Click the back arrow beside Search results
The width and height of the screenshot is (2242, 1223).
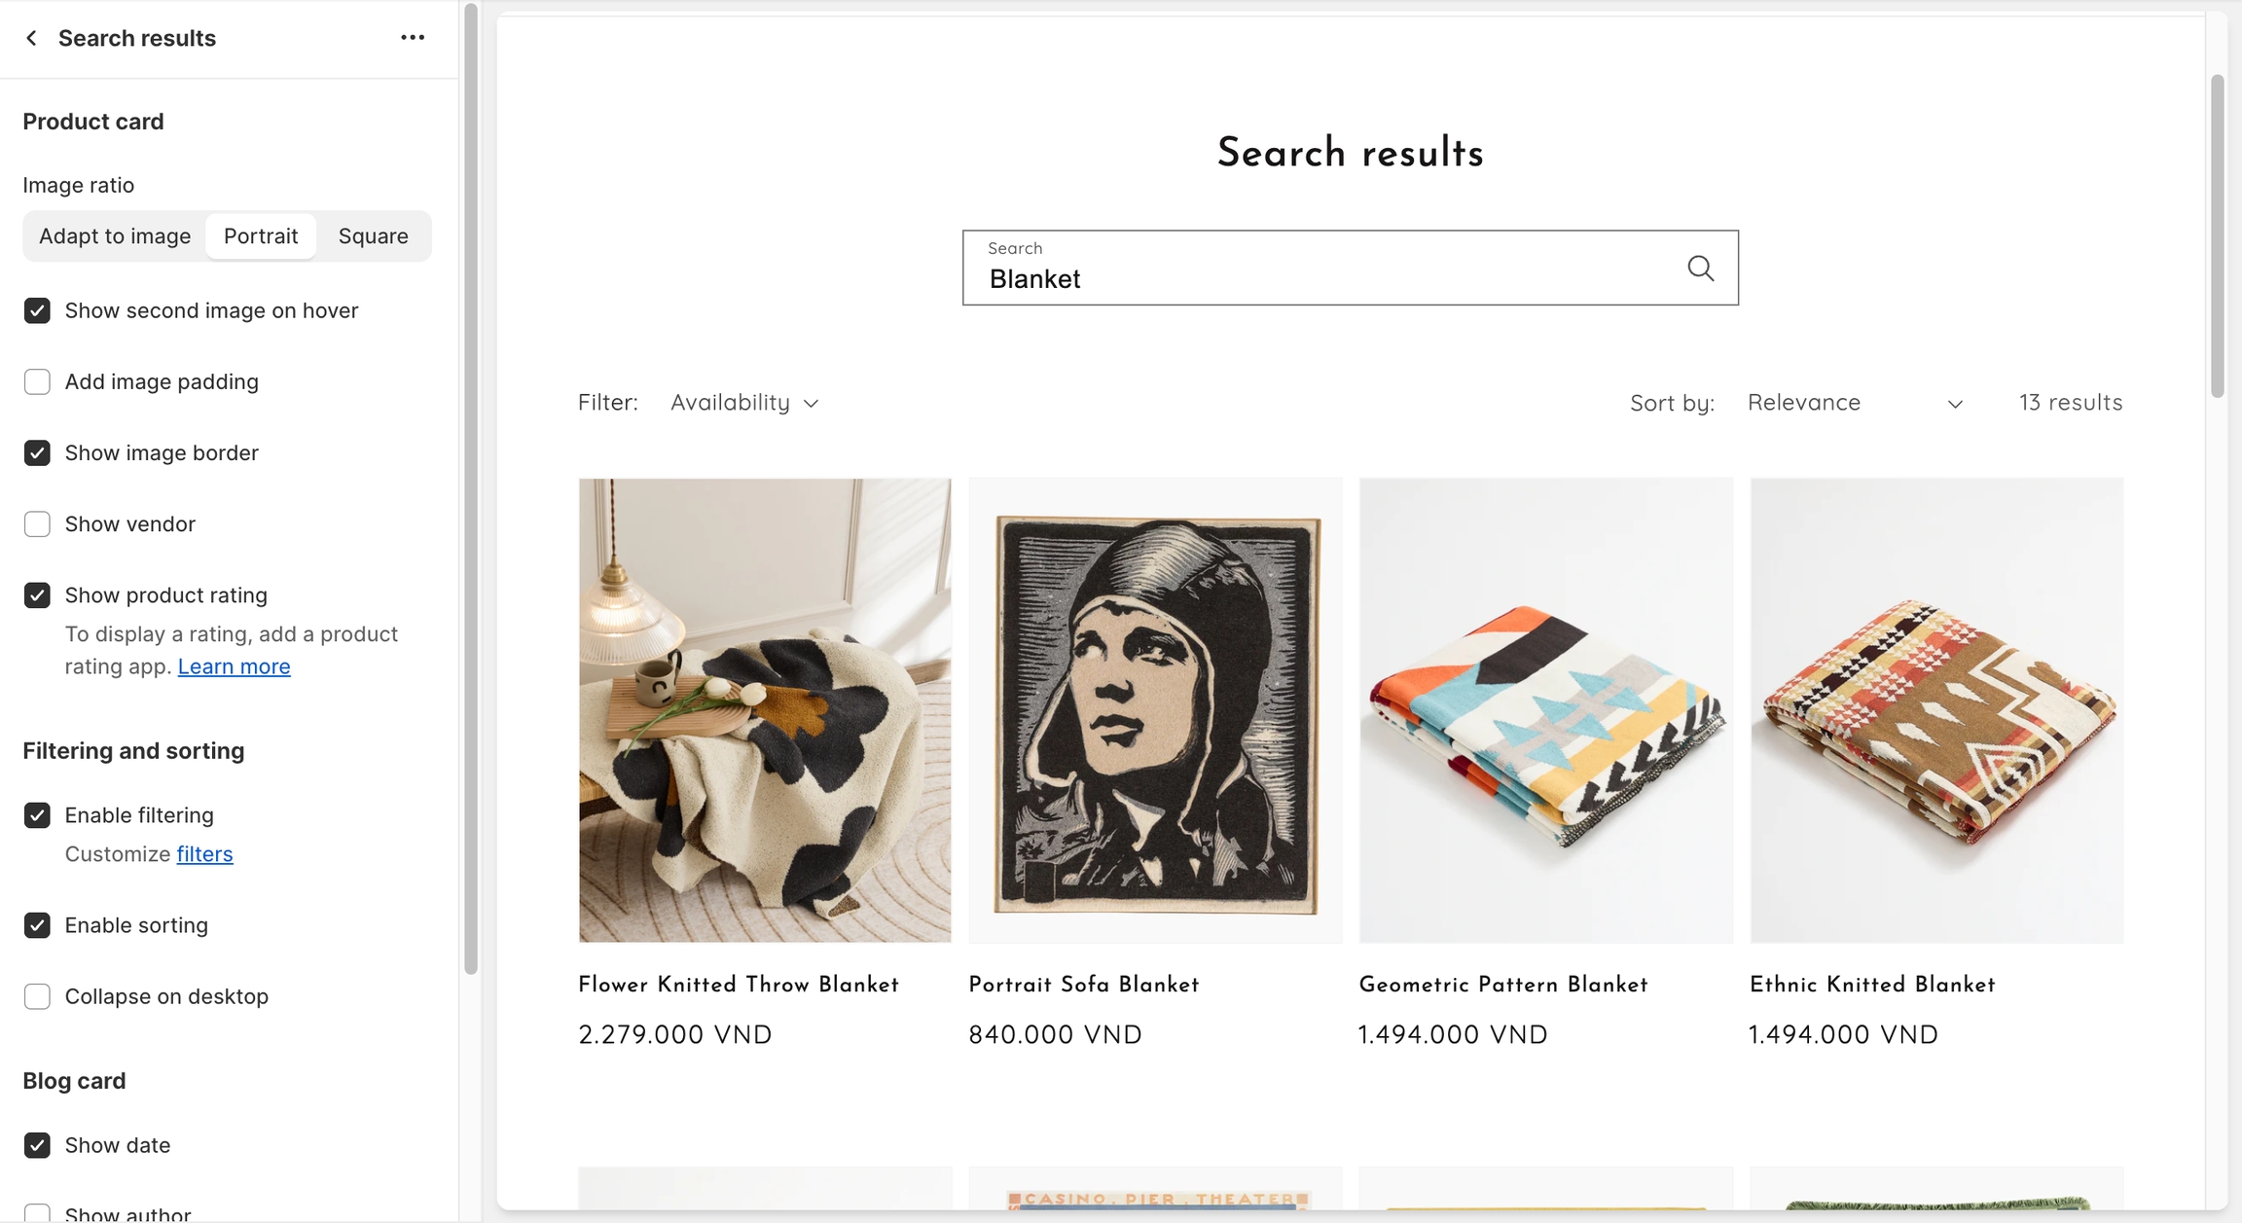coord(32,38)
